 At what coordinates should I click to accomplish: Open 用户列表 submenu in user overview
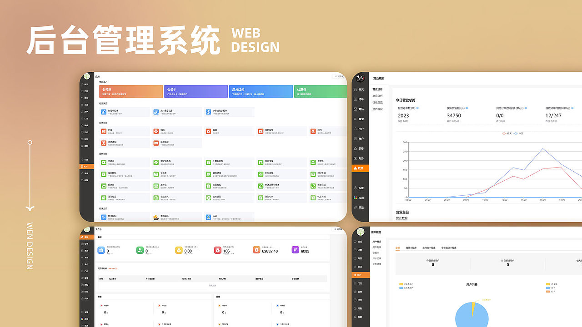point(377,247)
